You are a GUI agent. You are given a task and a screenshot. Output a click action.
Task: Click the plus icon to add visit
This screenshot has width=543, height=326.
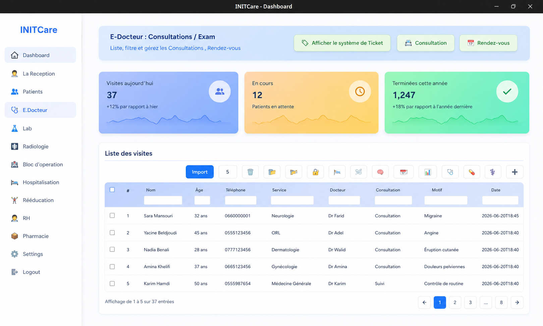coord(514,172)
